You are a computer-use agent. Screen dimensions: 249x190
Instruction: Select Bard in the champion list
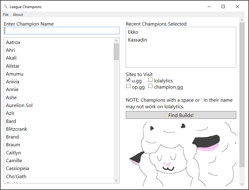click(x=59, y=121)
